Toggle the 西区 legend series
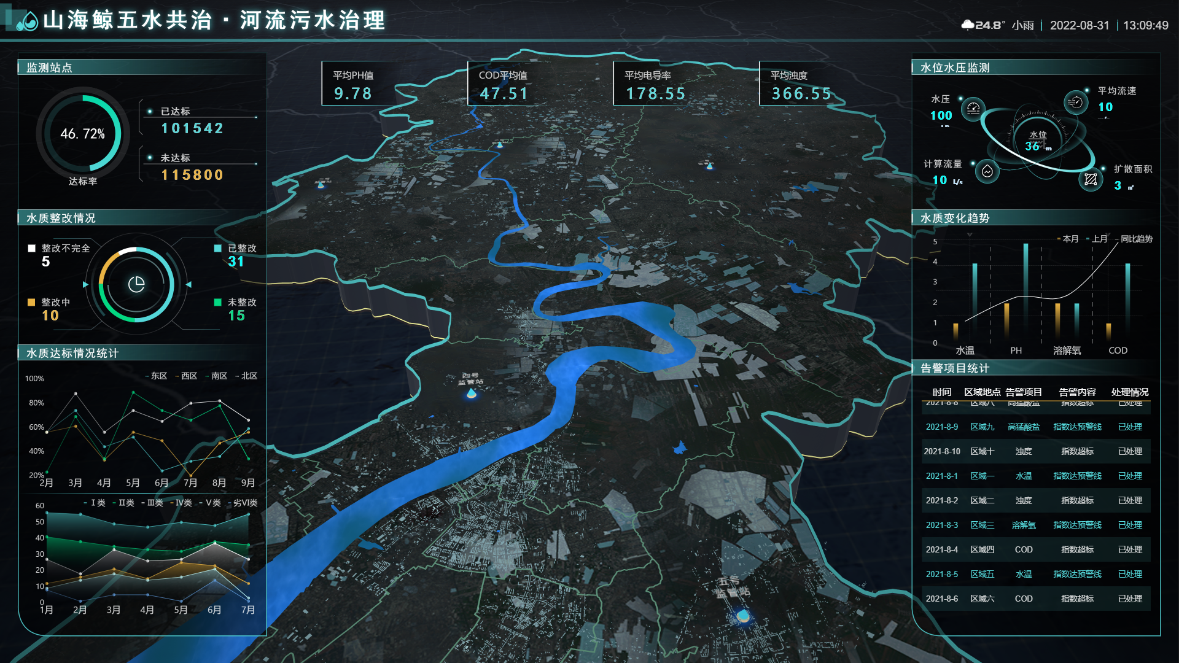The width and height of the screenshot is (1179, 663). pos(186,376)
